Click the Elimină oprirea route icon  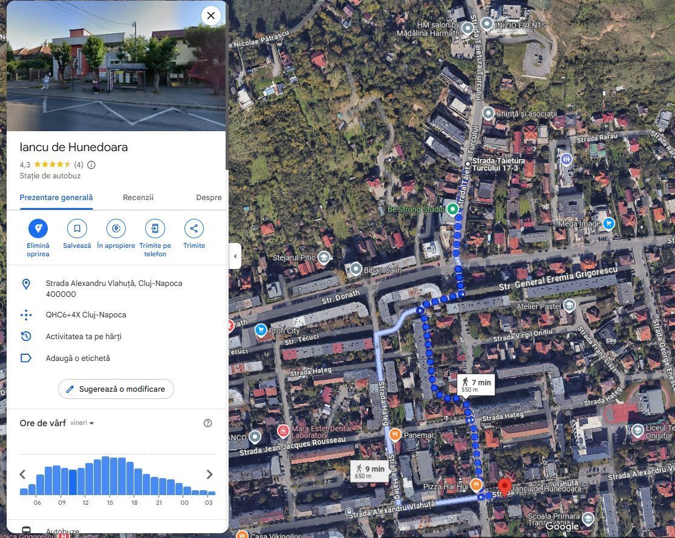pyautogui.click(x=38, y=228)
